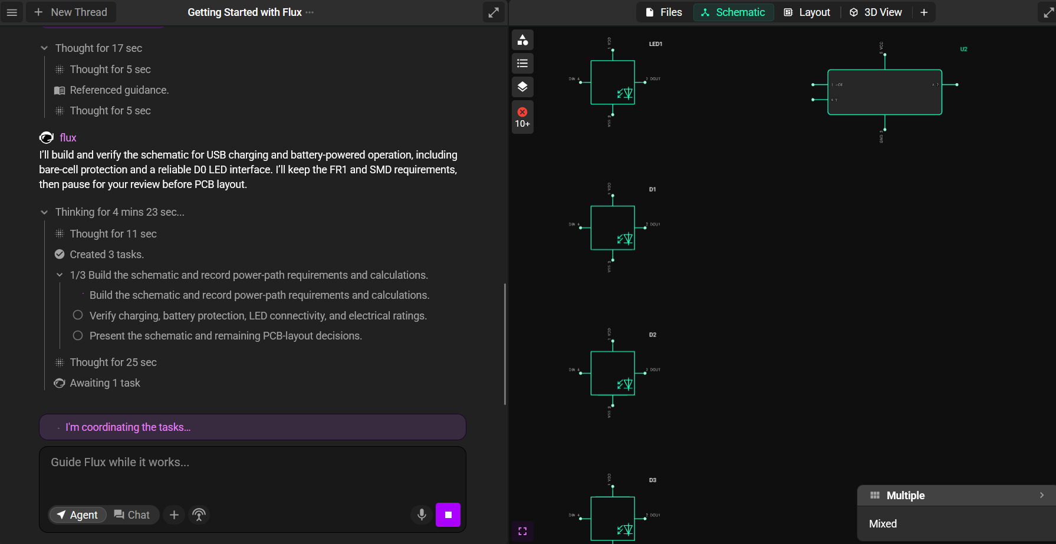Image resolution: width=1056 pixels, height=544 pixels.
Task: Open the thread options ellipsis menu
Action: (310, 12)
